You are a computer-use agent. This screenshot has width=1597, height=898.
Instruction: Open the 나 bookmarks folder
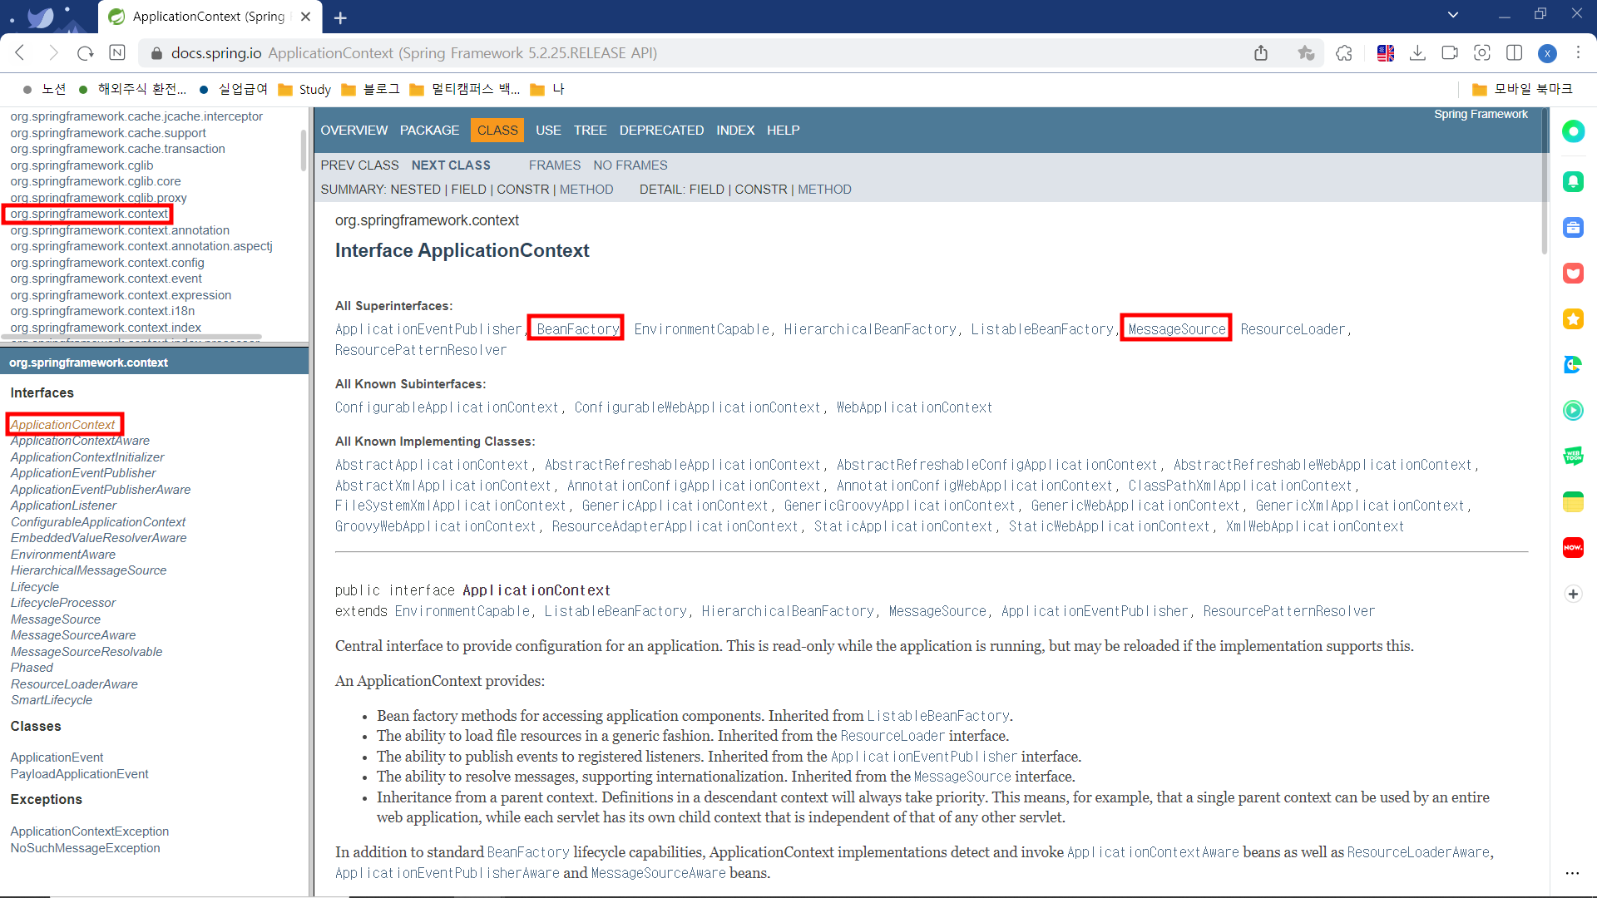coord(547,89)
